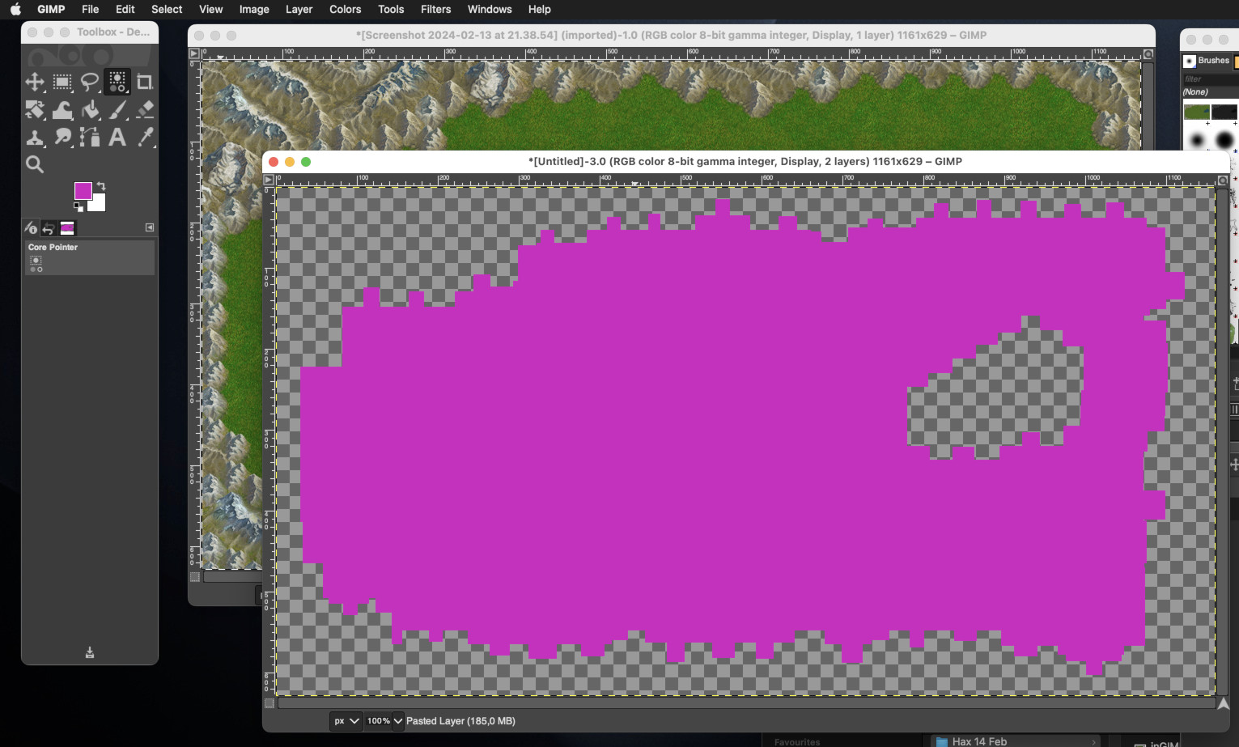This screenshot has height=747, width=1239.
Task: Open the Layer menu
Action: point(299,10)
